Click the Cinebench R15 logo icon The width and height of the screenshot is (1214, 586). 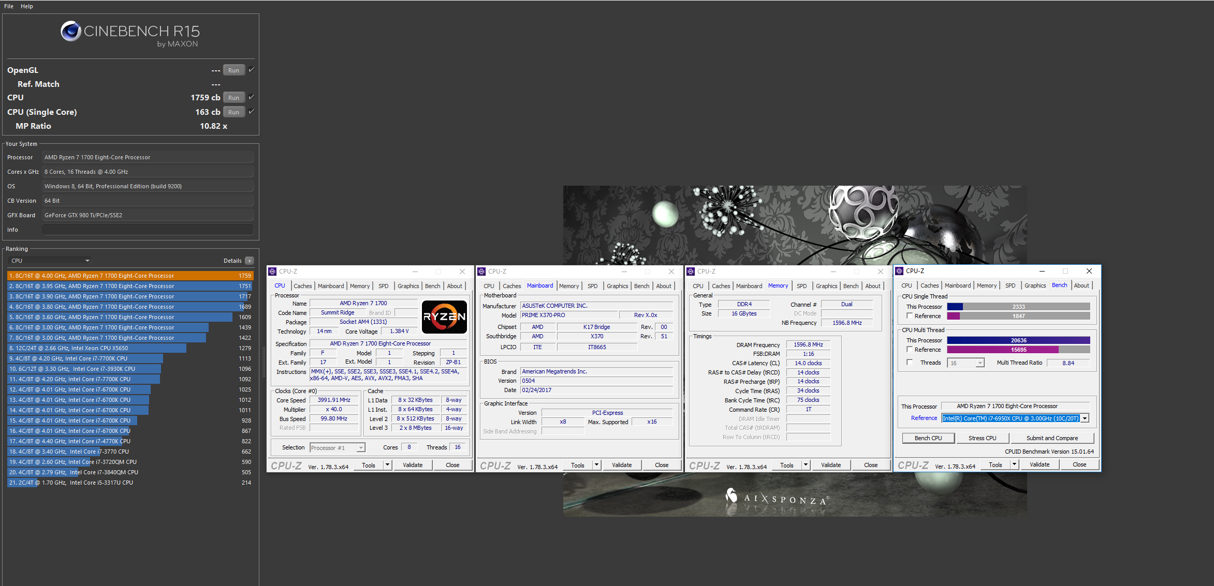pos(71,32)
